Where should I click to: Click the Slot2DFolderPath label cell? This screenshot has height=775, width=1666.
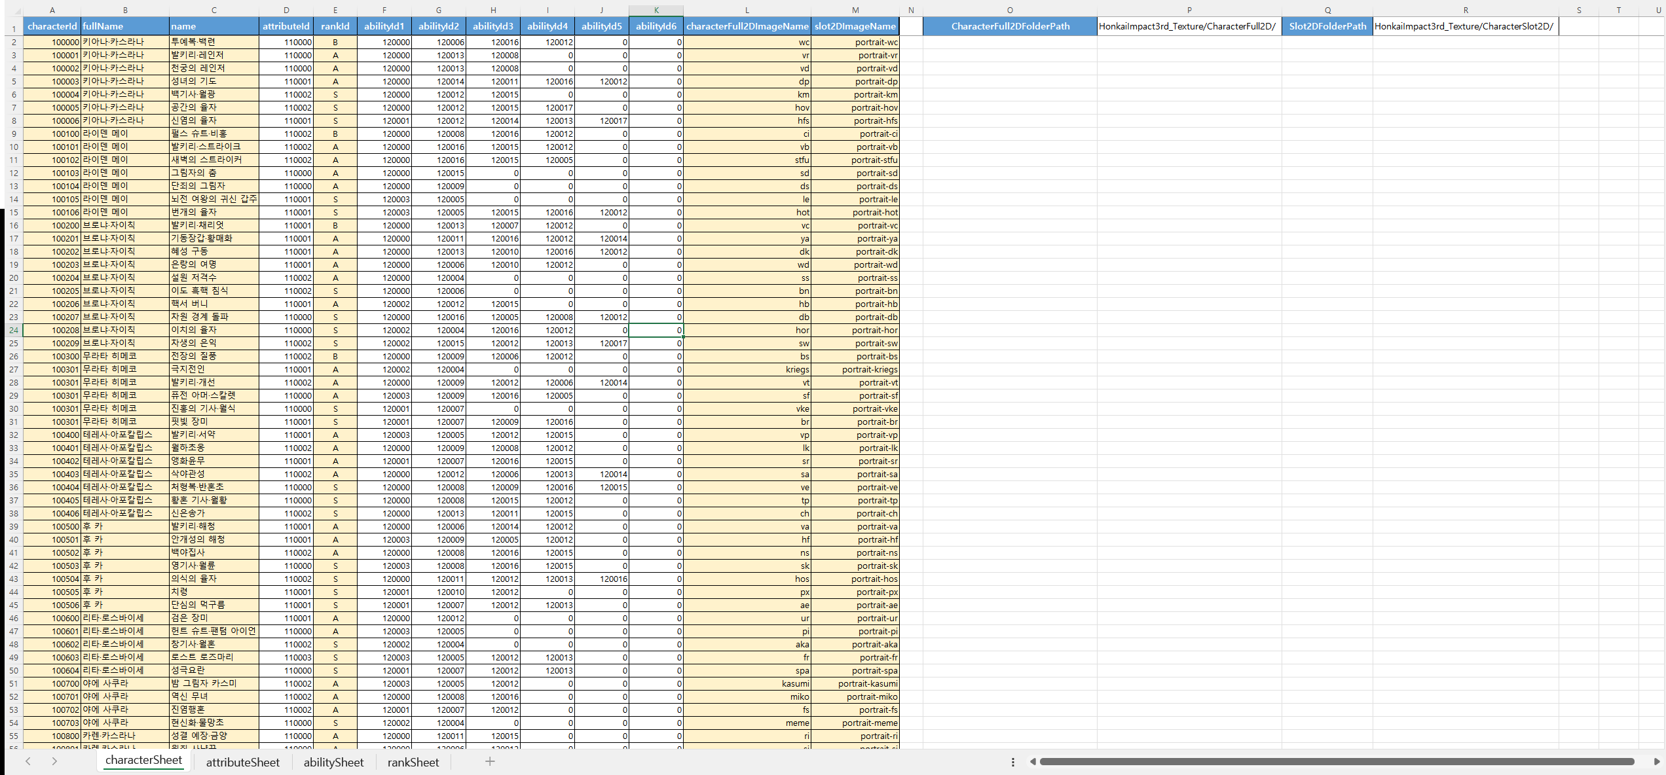1327,26
